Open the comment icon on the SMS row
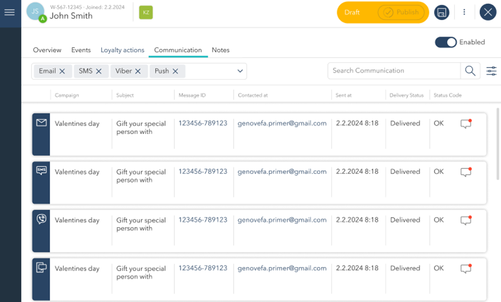The width and height of the screenshot is (501, 302). 466,172
